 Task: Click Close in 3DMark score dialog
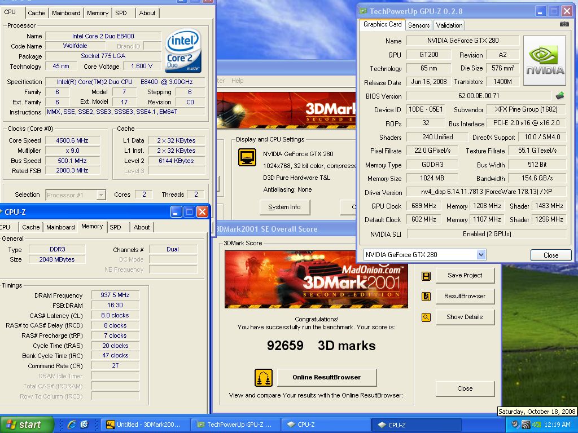[x=465, y=388]
